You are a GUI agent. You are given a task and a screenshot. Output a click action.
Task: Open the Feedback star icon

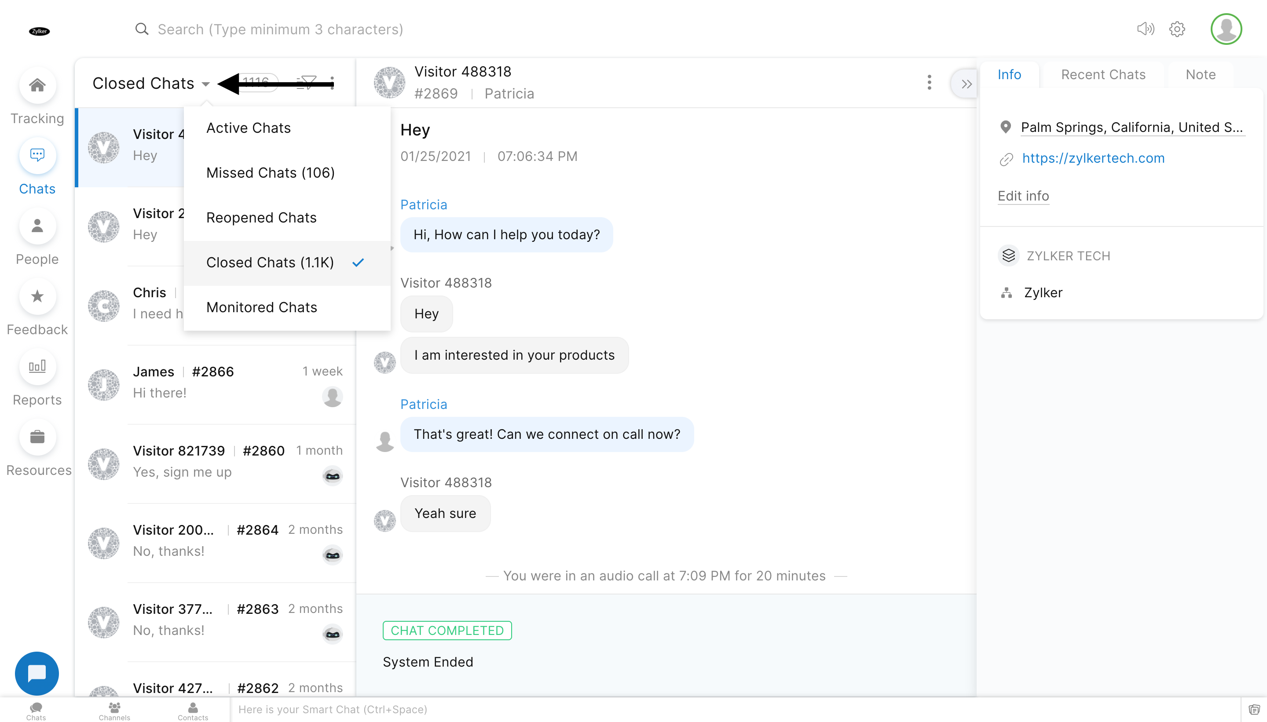coord(37,297)
